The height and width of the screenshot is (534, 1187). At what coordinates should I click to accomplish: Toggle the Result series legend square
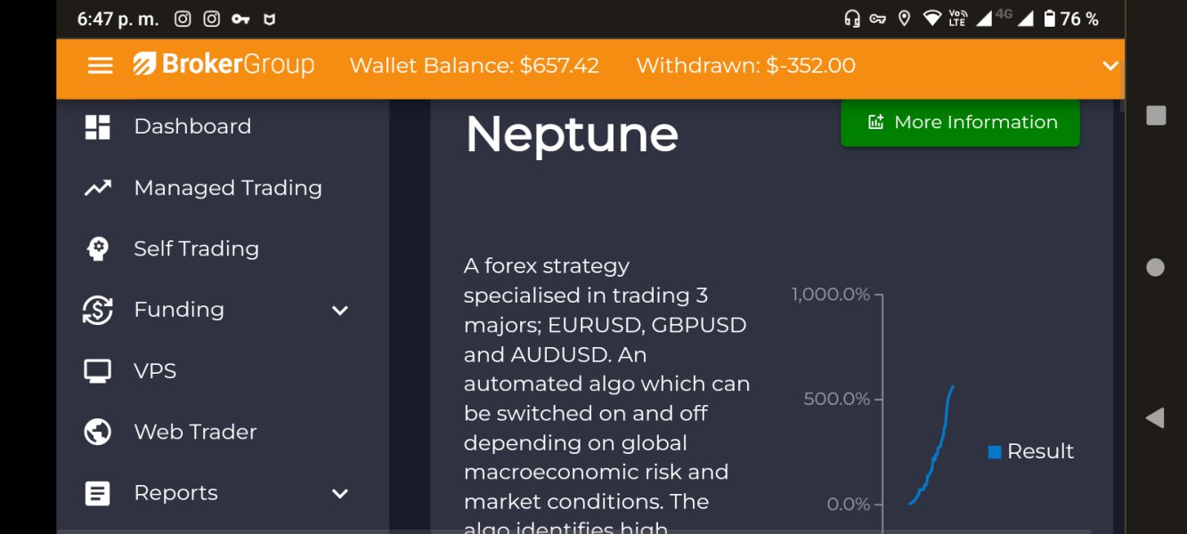click(995, 452)
